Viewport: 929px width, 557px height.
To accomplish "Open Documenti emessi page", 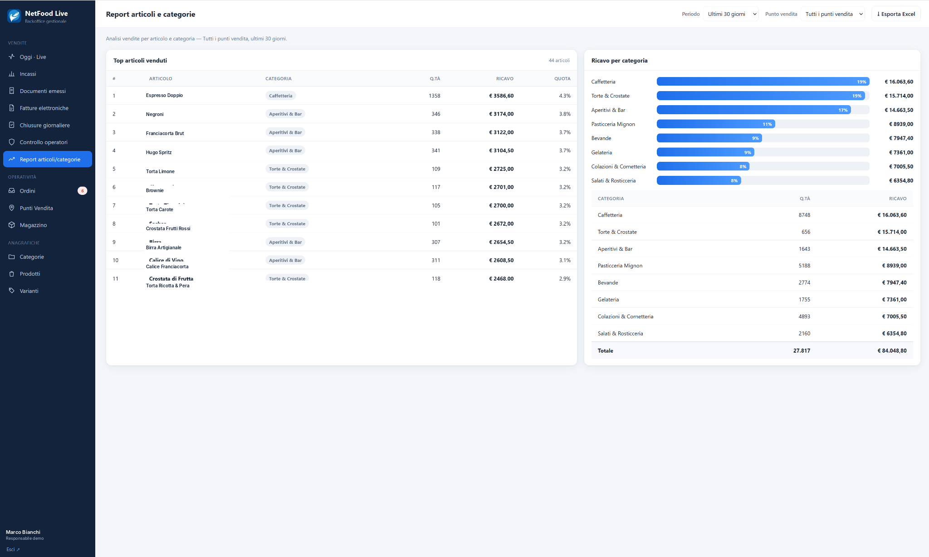I will coord(48,91).
